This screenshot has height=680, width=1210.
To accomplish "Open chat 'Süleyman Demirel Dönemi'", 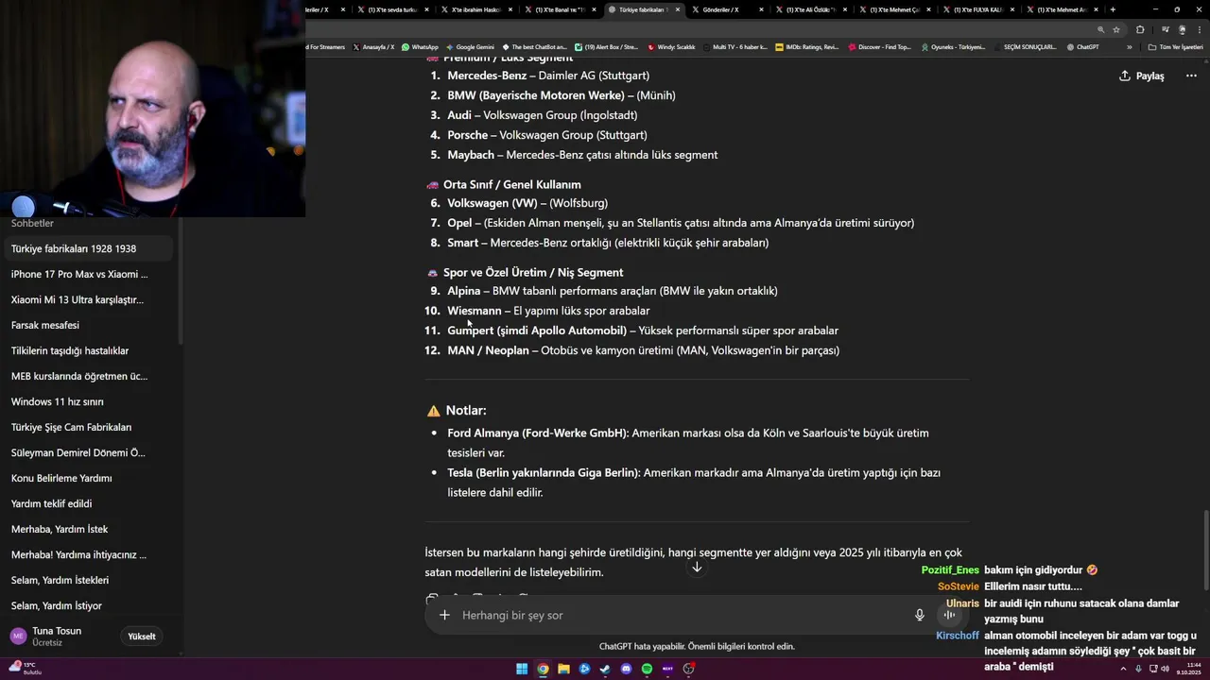I will (x=87, y=452).
